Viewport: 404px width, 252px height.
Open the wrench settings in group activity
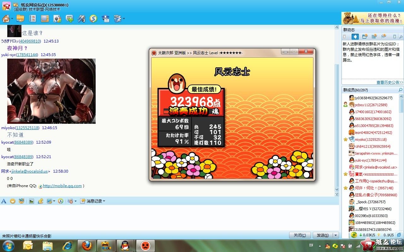(401, 37)
